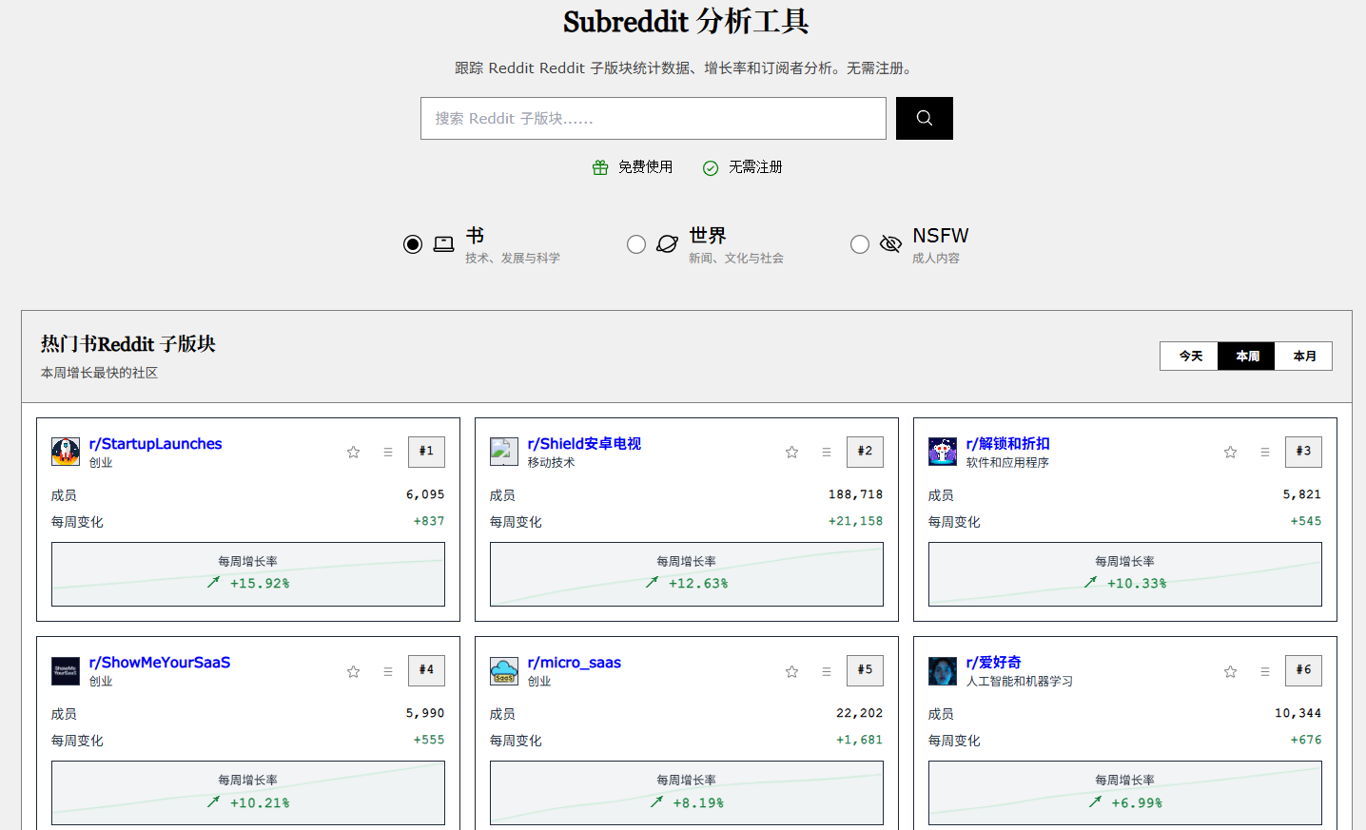This screenshot has width=1366, height=830.
Task: Select the NSFW category radio button
Action: coord(860,244)
